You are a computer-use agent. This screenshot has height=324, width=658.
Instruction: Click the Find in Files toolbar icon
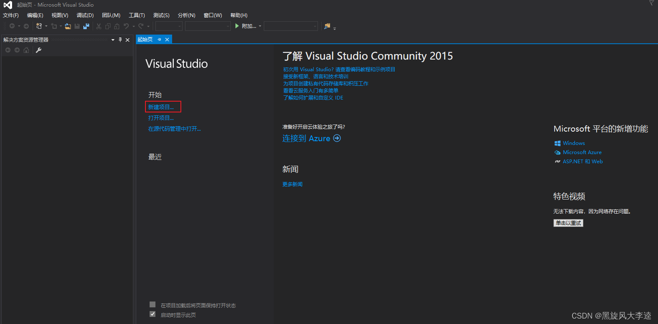(x=327, y=26)
